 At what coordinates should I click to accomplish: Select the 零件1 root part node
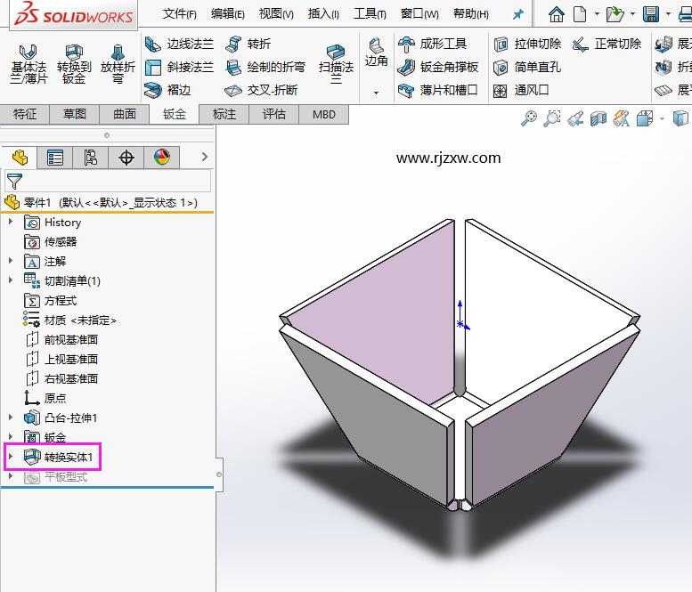[x=101, y=202]
